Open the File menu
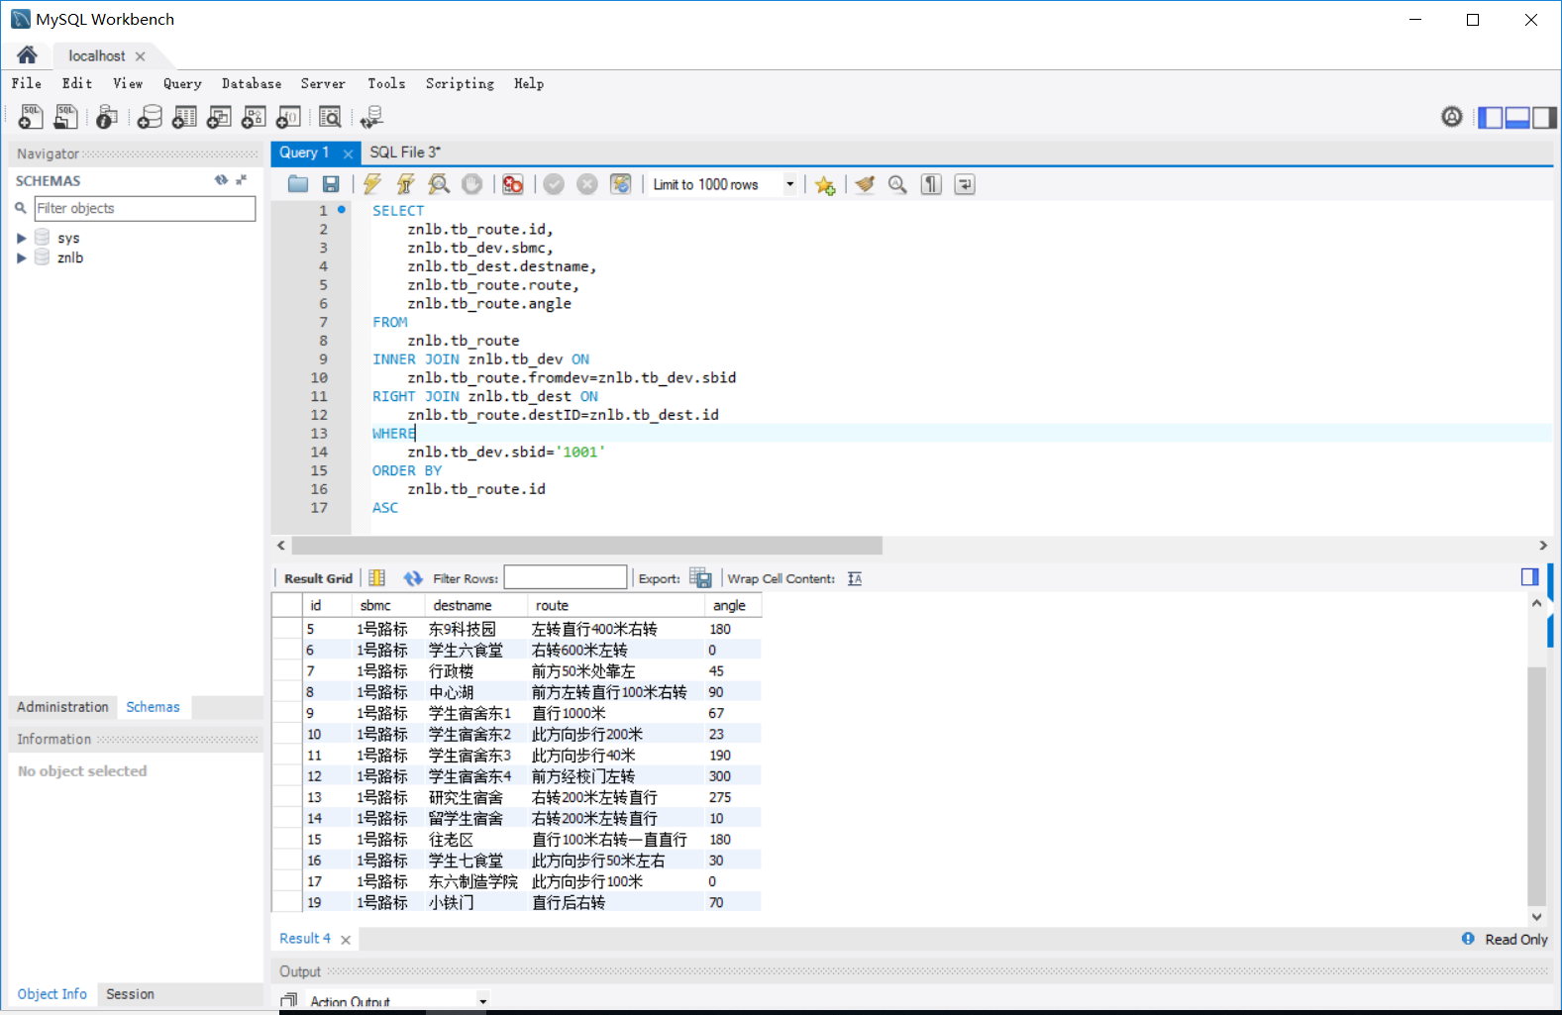 27,84
